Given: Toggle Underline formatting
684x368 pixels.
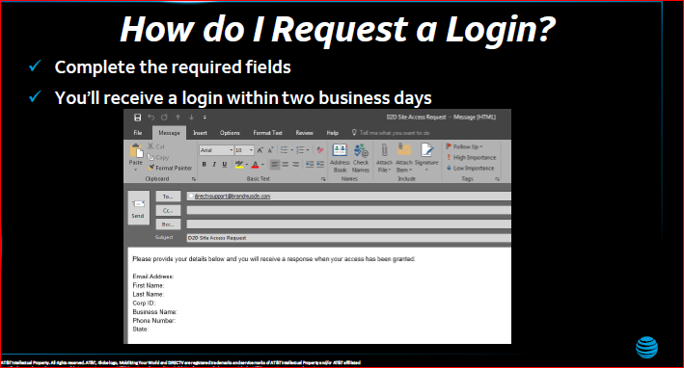Looking at the screenshot, I should [x=225, y=164].
